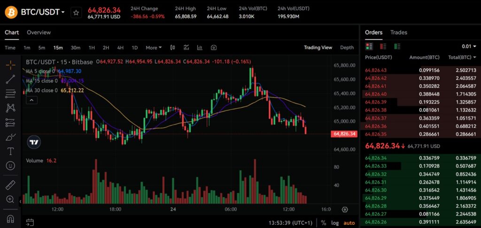Open the candlestick chart type selector
481x228 pixels.
click(172, 47)
